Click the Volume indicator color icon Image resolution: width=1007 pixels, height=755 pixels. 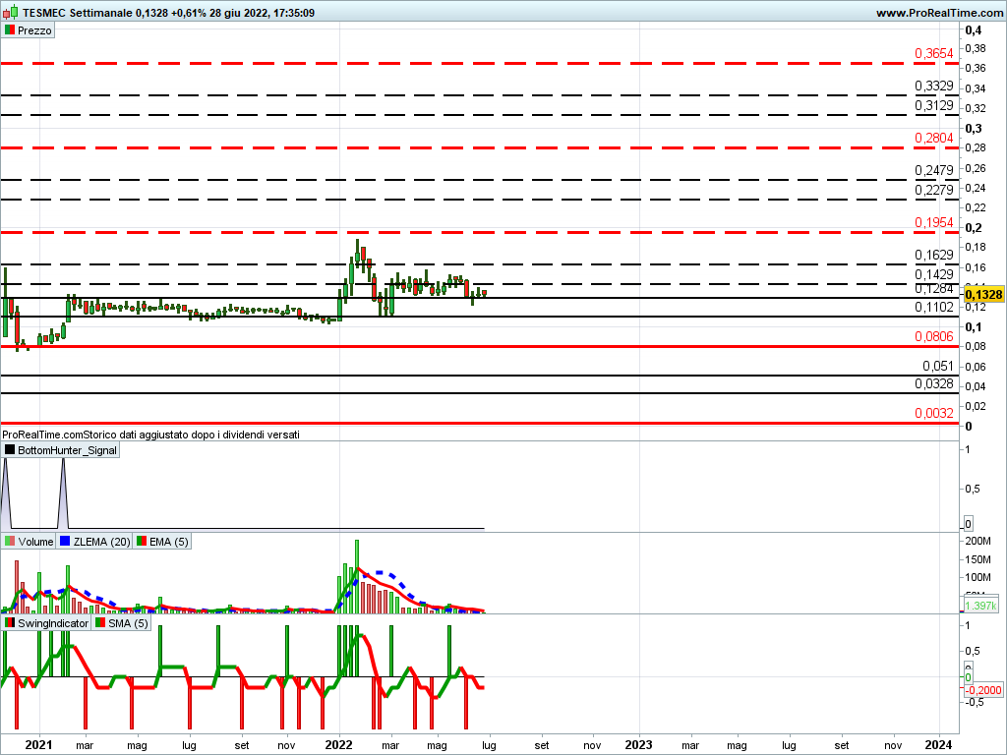click(x=10, y=542)
